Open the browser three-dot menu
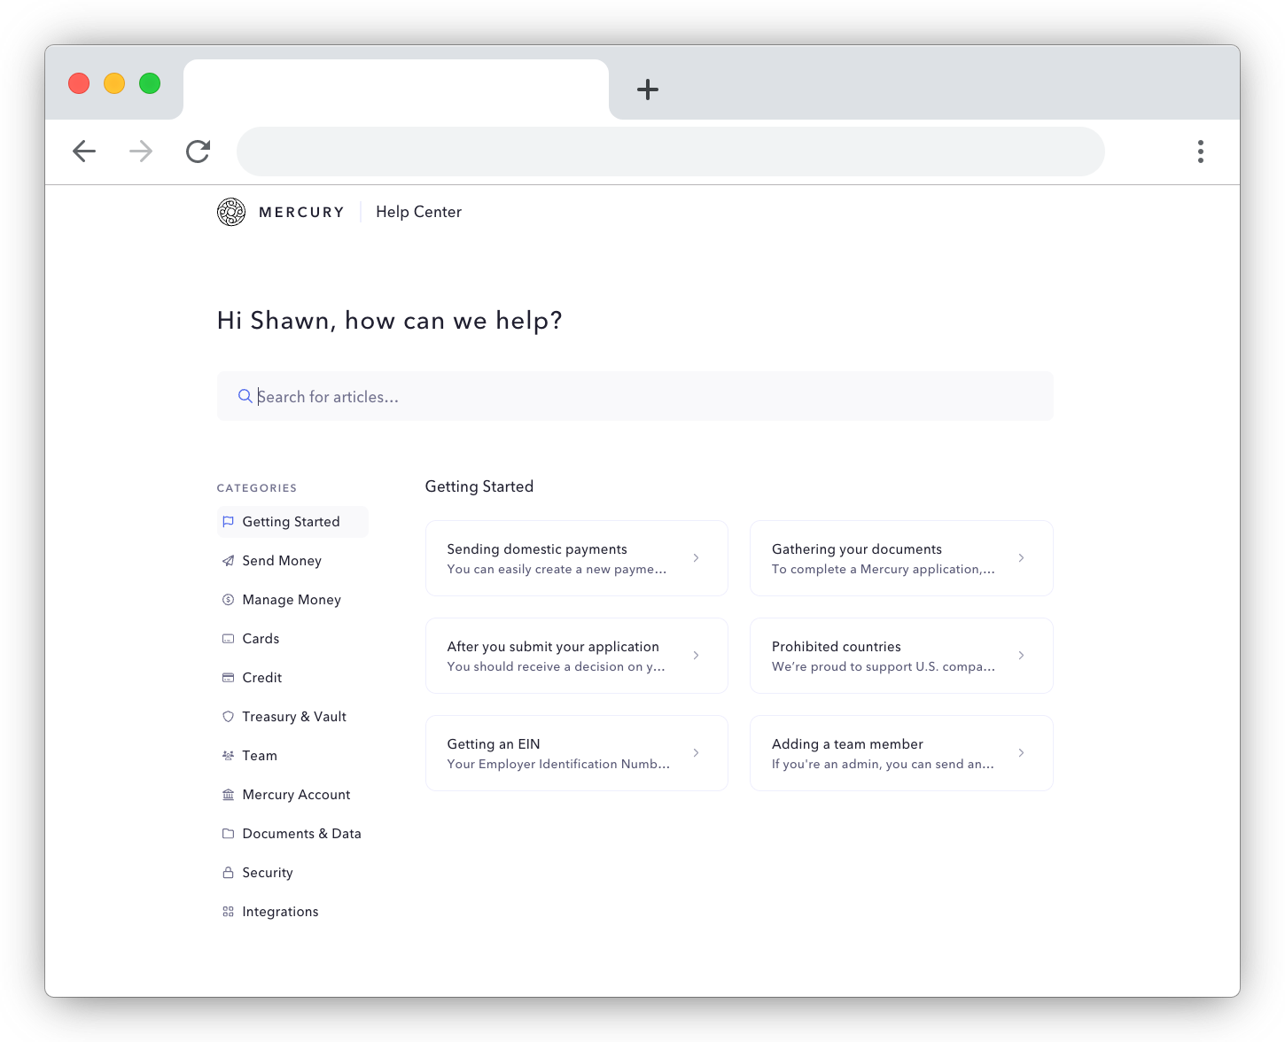 point(1201,152)
